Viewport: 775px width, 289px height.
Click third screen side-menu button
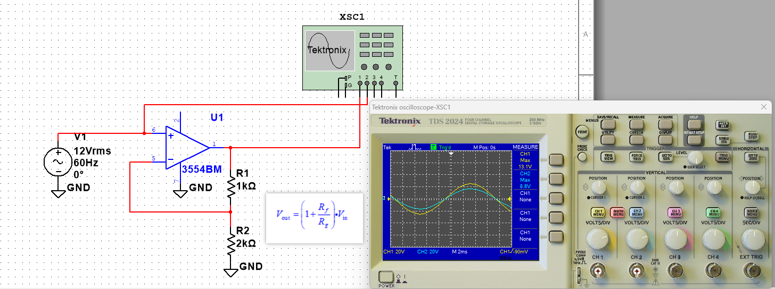556,198
